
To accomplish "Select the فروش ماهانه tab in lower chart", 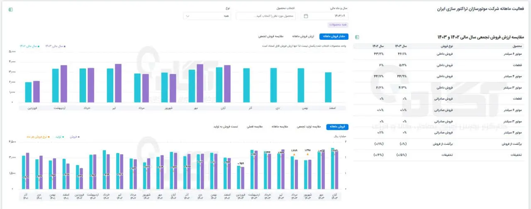I will tap(338, 126).
